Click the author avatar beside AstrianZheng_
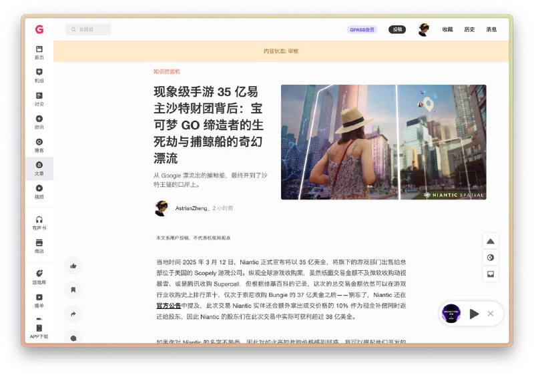This screenshot has width=534, height=375. pyautogui.click(x=162, y=208)
